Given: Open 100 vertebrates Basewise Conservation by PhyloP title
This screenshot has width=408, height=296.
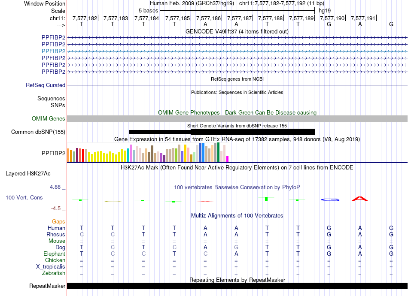Looking at the screenshot, I should pos(237,187).
